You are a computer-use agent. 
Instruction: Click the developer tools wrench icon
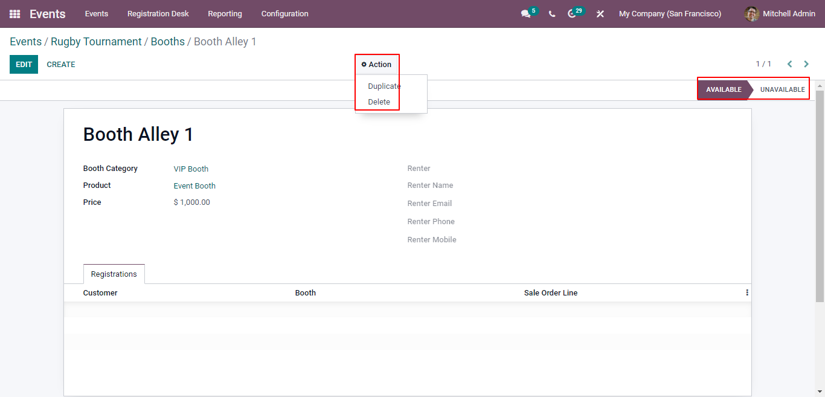600,13
